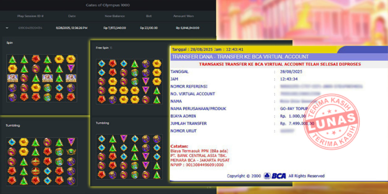The height and width of the screenshot is (194, 388).
Task: Click the "NOMOR URUT" field label
Action: coord(183,131)
